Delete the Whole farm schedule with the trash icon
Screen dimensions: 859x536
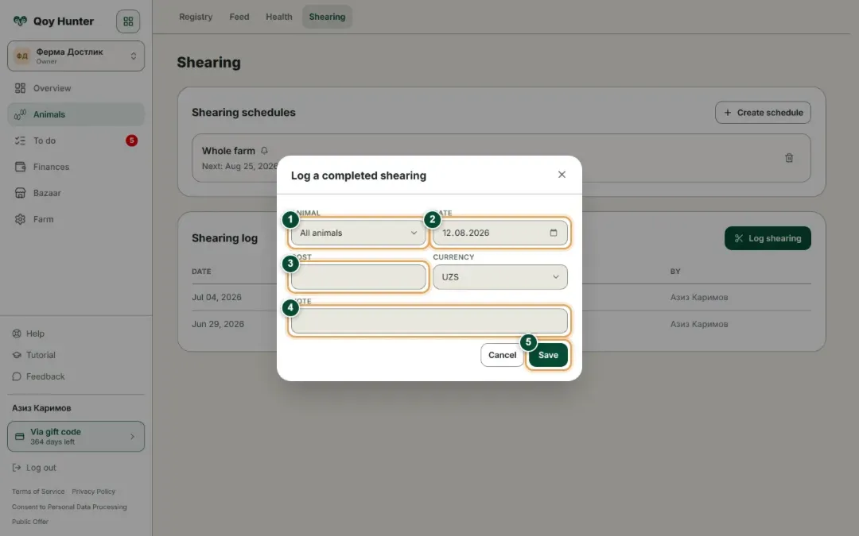(789, 158)
